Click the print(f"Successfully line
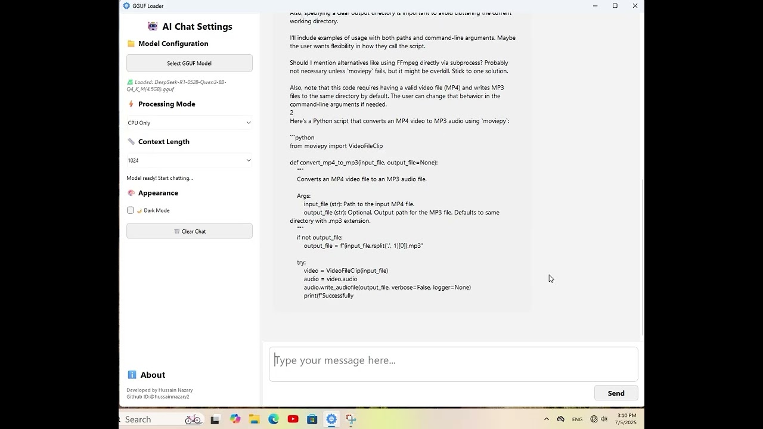This screenshot has height=429, width=763. pos(328,296)
